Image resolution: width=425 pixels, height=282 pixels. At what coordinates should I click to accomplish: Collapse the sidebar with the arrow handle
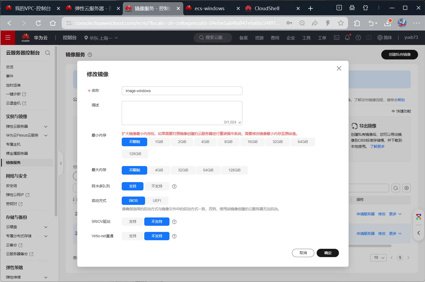(61, 163)
